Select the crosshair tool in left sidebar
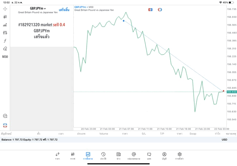 [5, 9]
